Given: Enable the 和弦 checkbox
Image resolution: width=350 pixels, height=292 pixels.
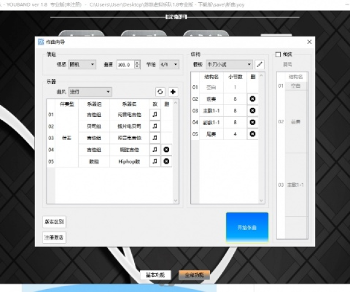Looking at the screenshot, I should pyautogui.click(x=278, y=54).
